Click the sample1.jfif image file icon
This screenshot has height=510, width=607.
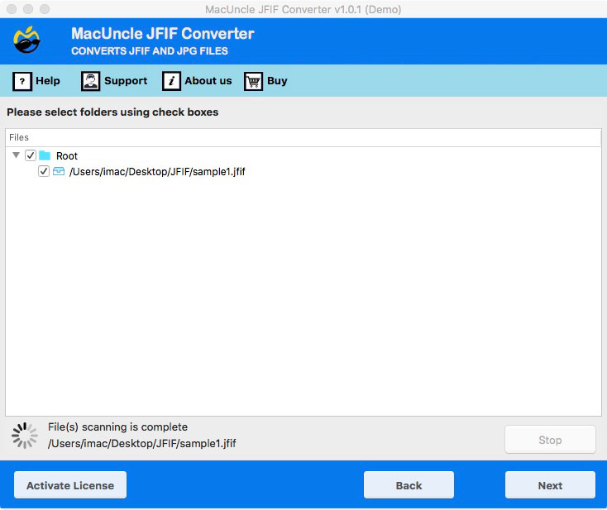[59, 172]
